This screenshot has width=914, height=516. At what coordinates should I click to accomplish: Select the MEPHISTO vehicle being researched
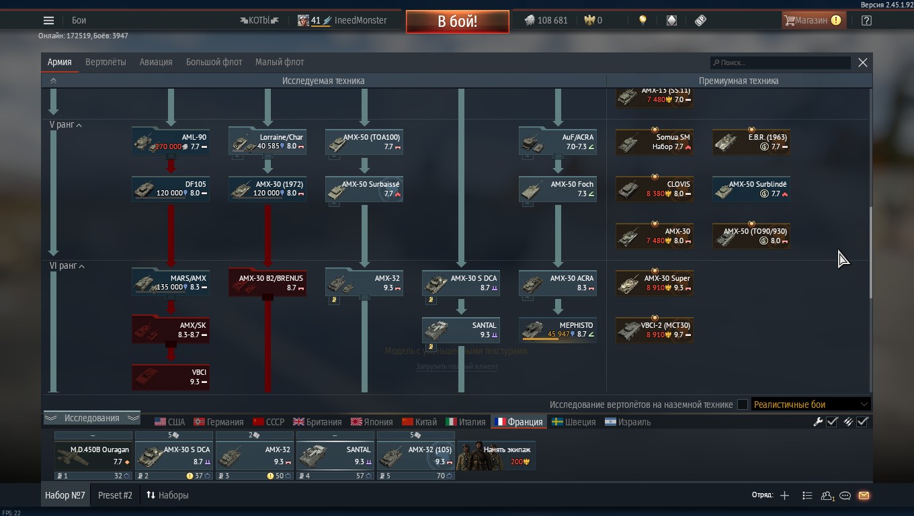click(558, 330)
